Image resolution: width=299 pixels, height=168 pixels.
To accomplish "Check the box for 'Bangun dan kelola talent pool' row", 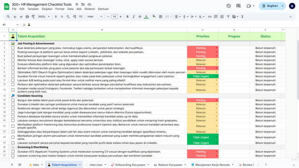I will [13, 100].
